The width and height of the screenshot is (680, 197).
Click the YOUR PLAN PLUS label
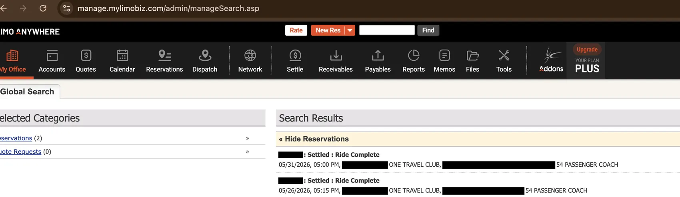(587, 66)
